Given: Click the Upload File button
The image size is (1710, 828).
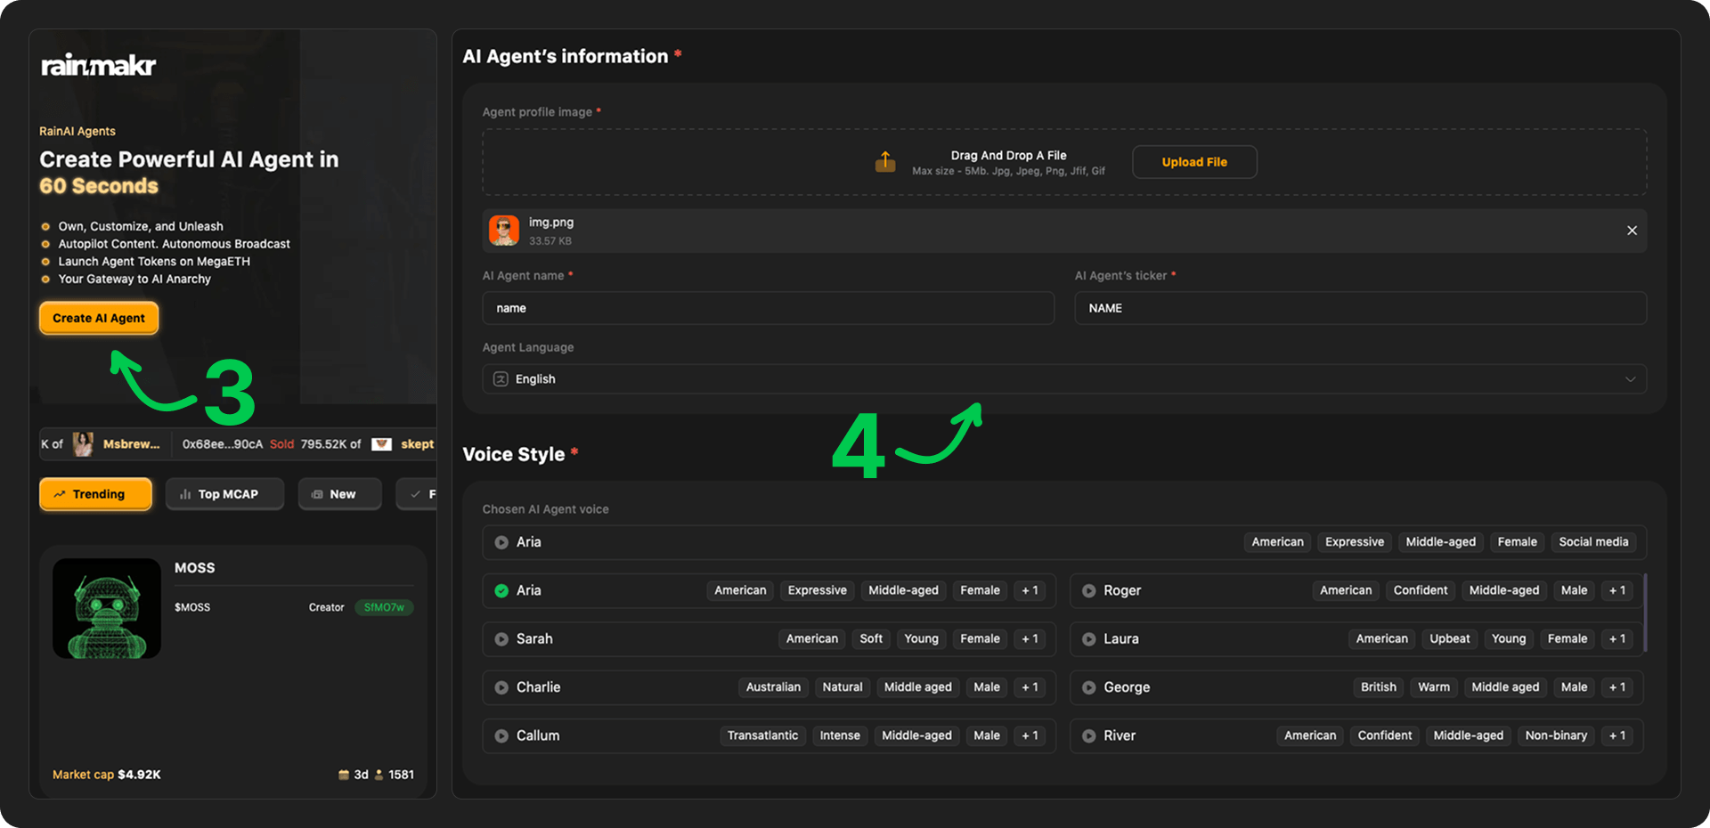Looking at the screenshot, I should (1194, 162).
